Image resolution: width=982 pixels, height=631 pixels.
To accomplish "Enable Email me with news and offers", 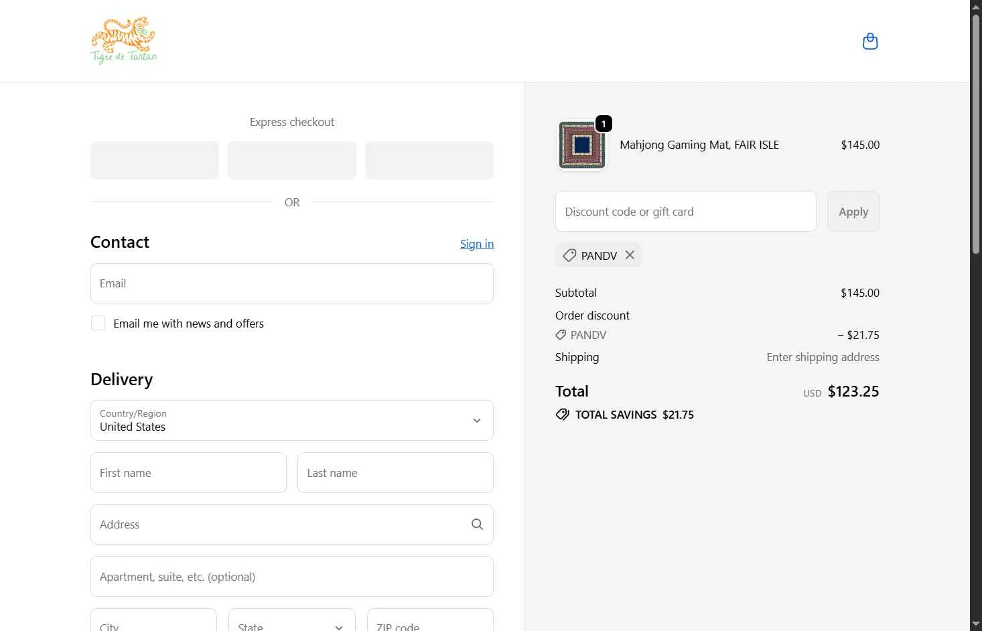I will [98, 324].
